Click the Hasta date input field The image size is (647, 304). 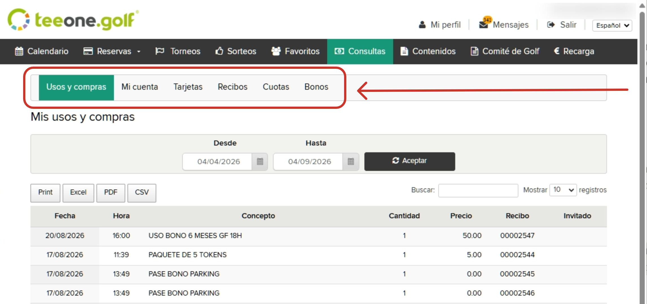[308, 162]
